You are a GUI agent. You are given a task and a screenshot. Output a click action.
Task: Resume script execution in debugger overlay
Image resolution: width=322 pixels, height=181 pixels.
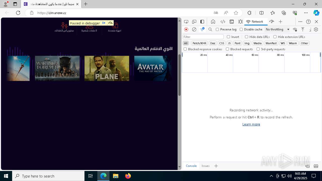point(104,23)
